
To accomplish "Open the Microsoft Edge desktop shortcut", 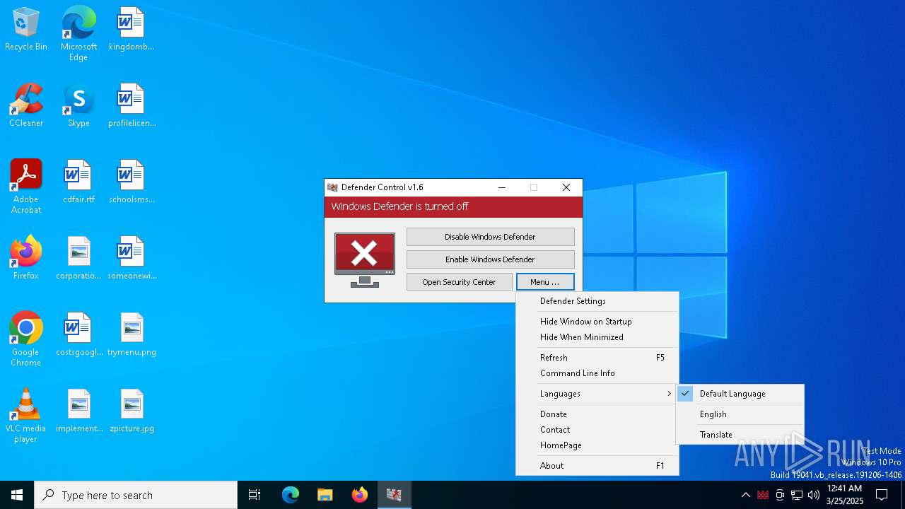I will (78, 33).
